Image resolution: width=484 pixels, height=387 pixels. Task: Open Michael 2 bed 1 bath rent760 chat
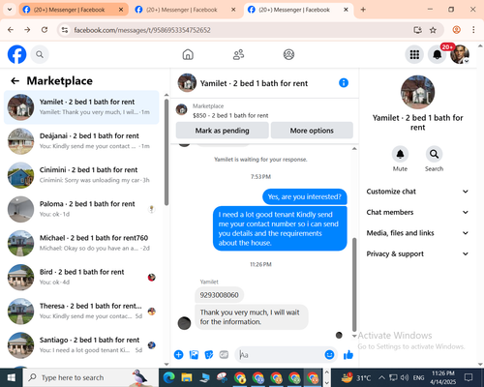[81, 243]
